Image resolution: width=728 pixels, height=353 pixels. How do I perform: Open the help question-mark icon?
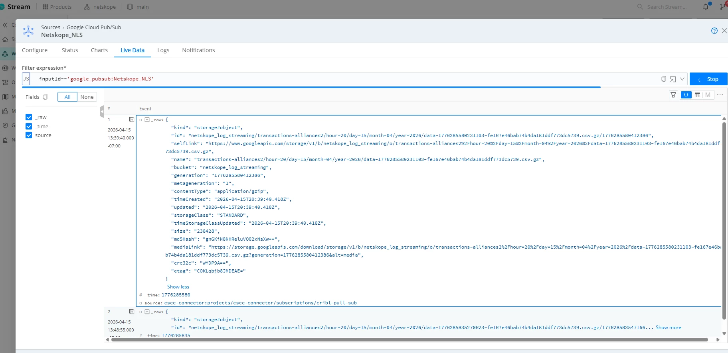(714, 31)
